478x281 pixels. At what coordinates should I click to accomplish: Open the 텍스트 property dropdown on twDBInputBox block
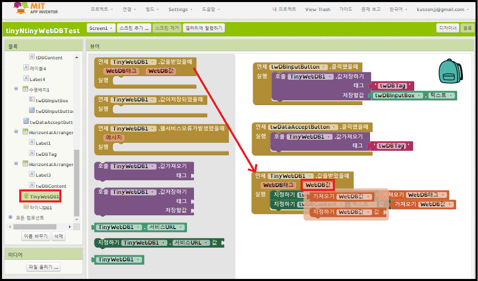pyautogui.click(x=442, y=95)
